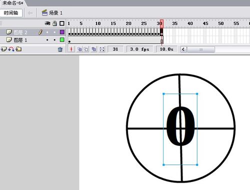The height and width of the screenshot is (190, 250).
Task: Select the number 0 text on stage
Action: coord(180,126)
